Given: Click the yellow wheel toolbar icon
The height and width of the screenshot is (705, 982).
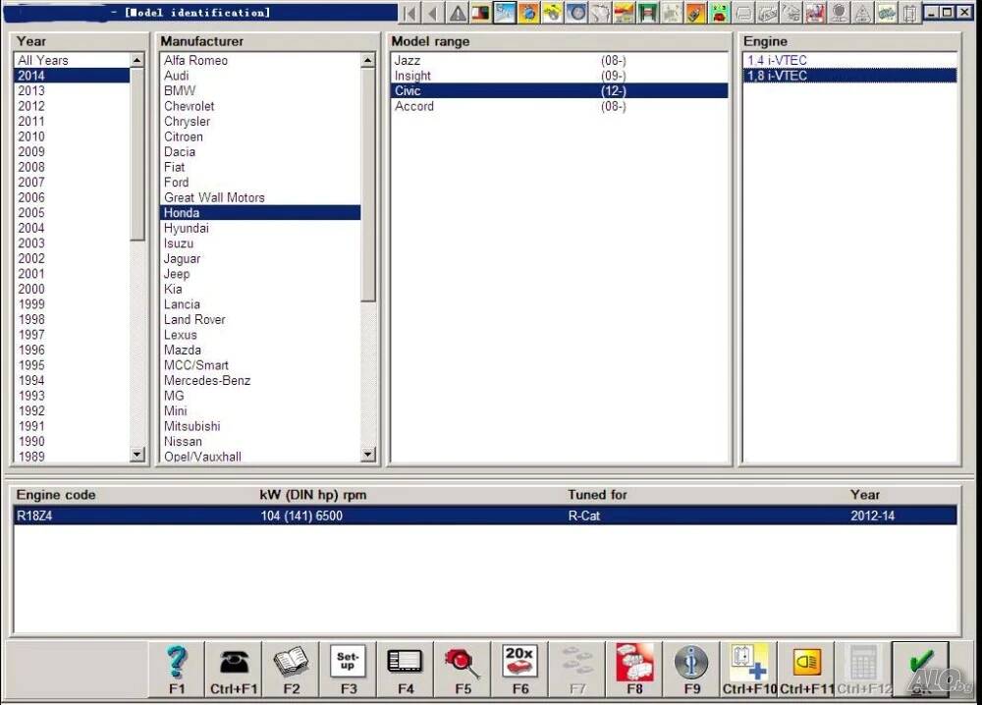Looking at the screenshot, I should (x=552, y=13).
